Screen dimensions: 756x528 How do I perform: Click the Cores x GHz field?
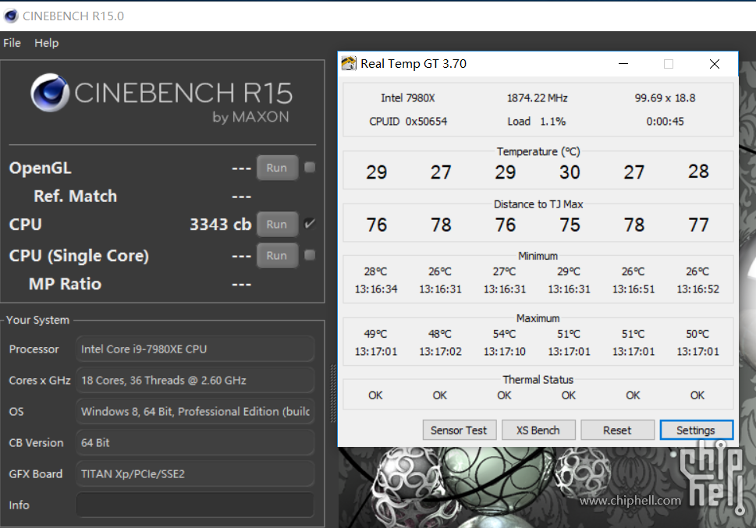coord(195,381)
